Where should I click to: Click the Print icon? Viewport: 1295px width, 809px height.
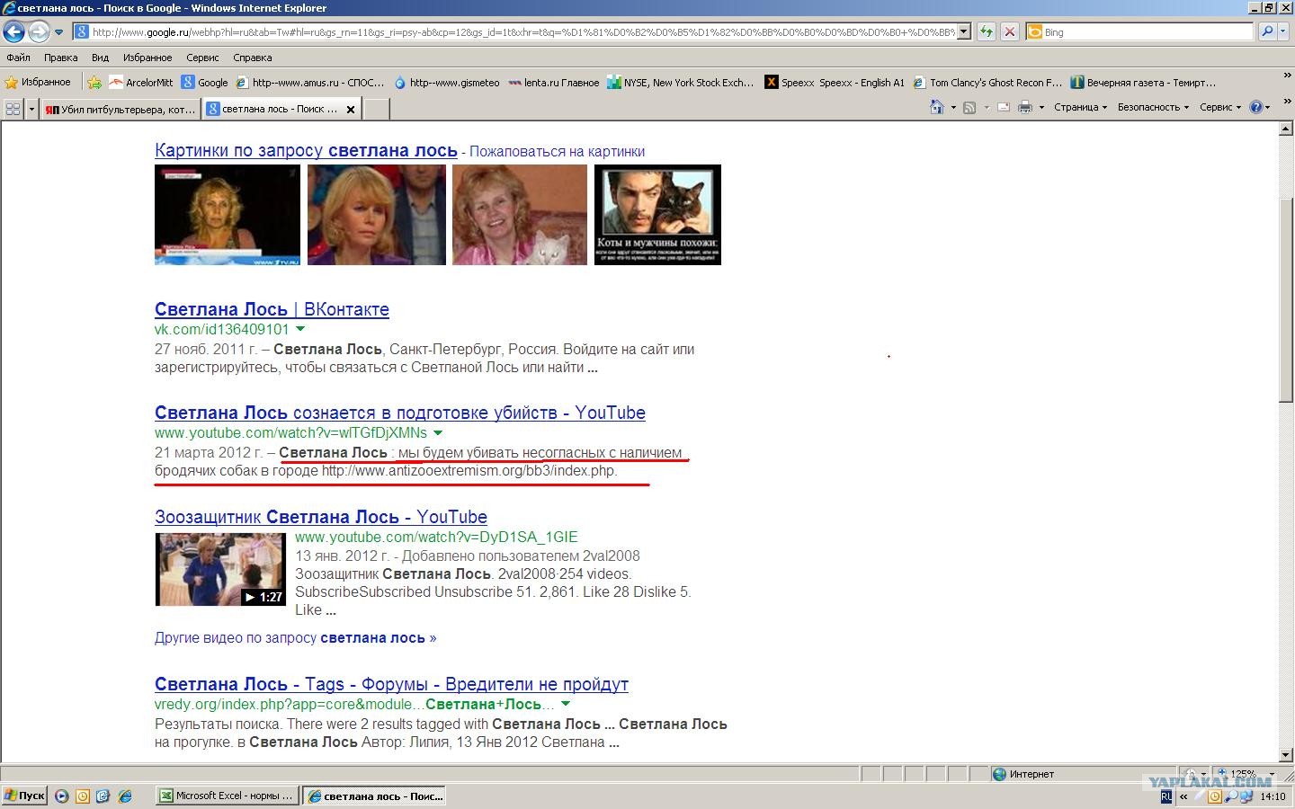pos(1025,107)
